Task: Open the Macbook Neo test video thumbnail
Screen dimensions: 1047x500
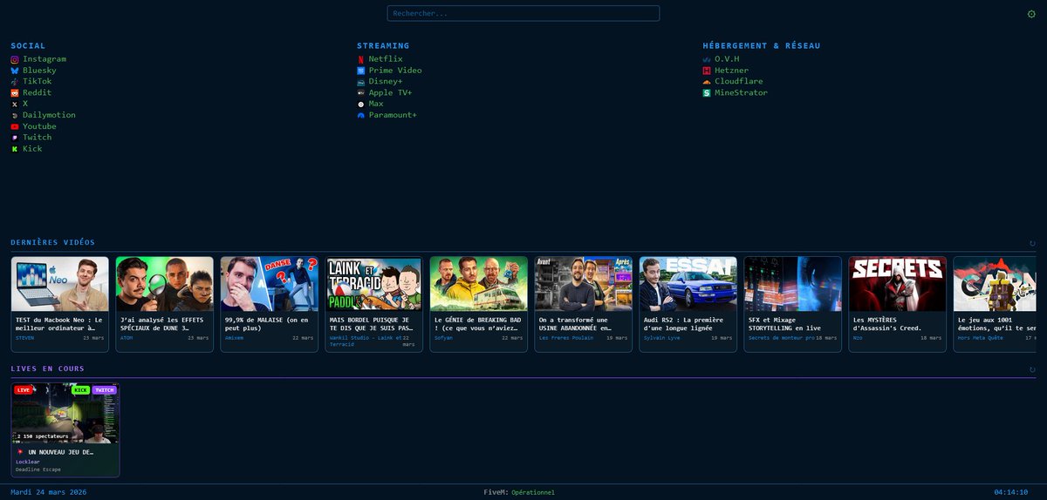Action: tap(60, 284)
